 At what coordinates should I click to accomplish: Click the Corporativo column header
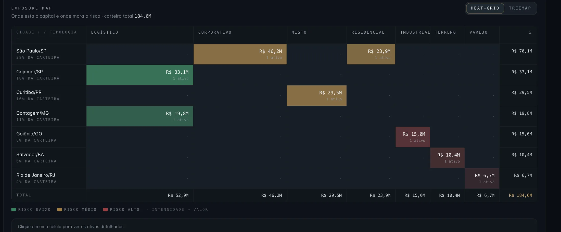(x=240, y=35)
